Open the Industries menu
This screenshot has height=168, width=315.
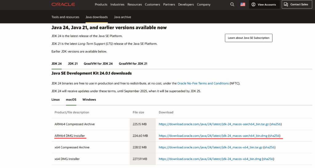click(117, 4)
